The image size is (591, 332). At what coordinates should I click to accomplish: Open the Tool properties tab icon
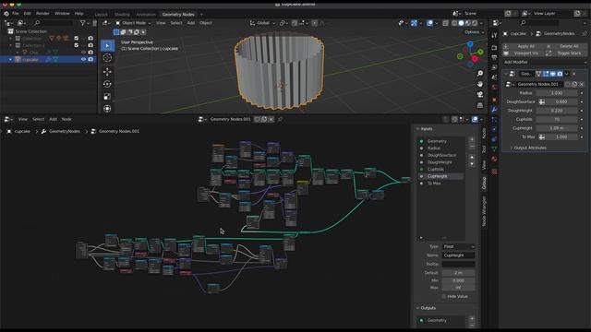point(494,35)
